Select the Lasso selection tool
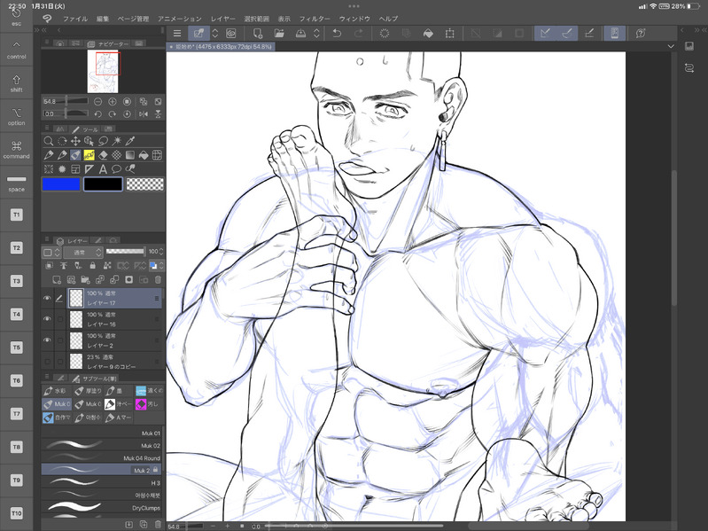708x531 pixels. 103,141
